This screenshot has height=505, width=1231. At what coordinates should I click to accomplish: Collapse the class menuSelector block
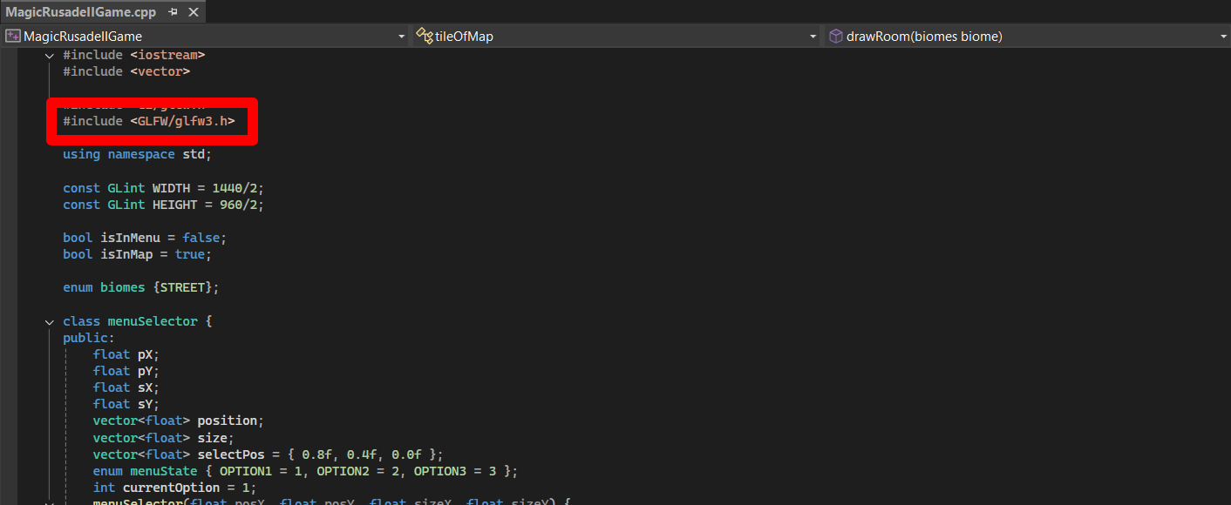(x=50, y=321)
